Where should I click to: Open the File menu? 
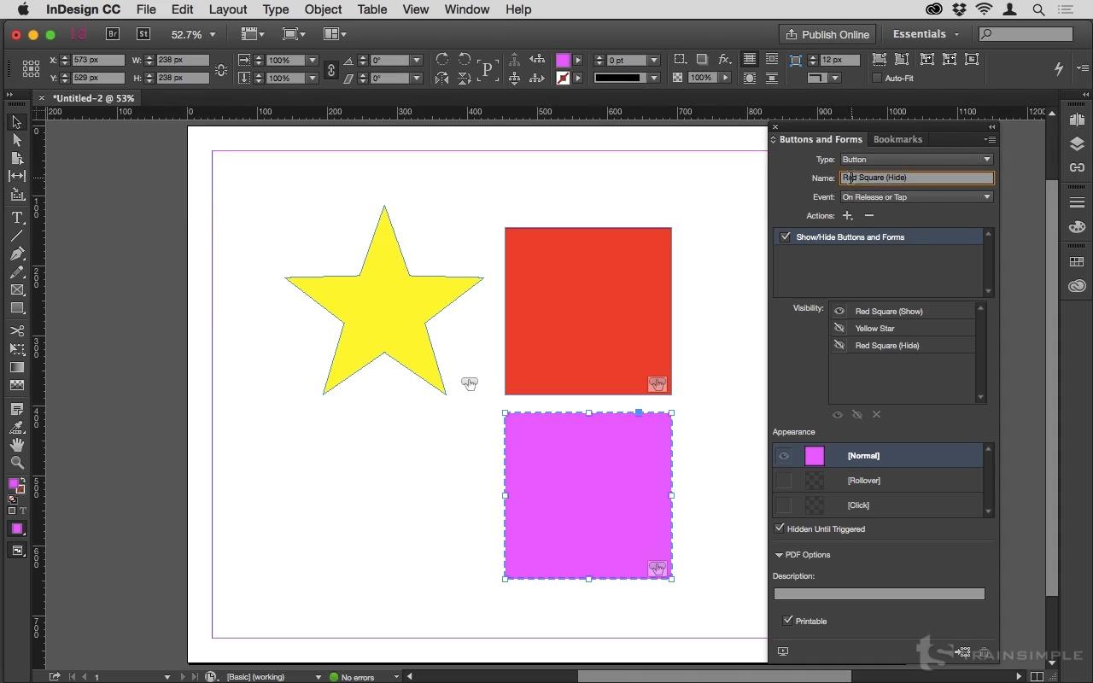click(x=146, y=9)
